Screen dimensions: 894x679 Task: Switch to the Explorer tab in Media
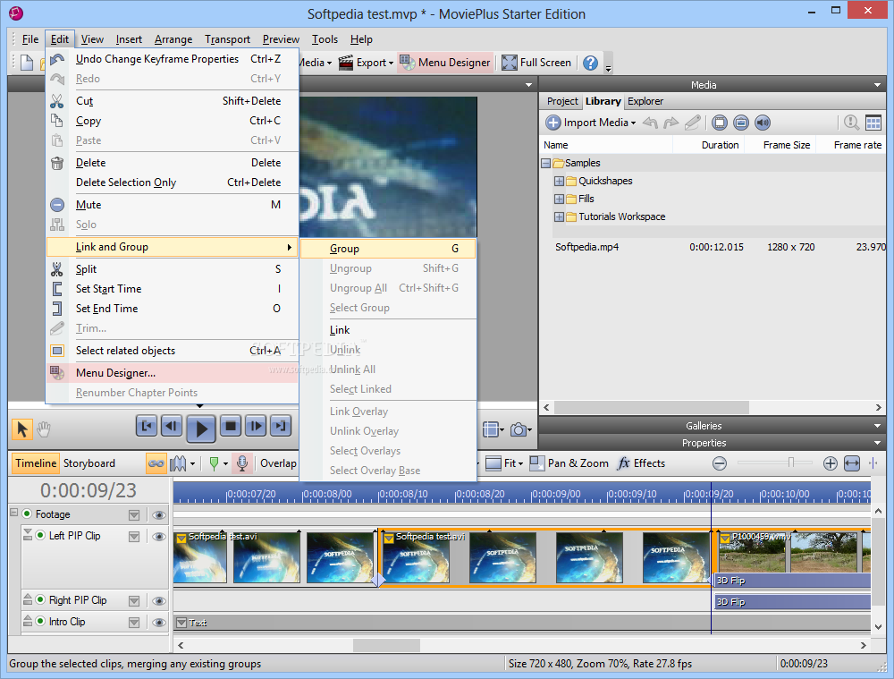[x=645, y=102]
